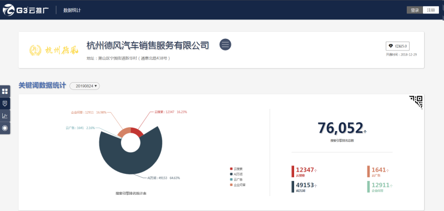Image resolution: width=444 pixels, height=211 pixels.
Task: Toggle AI万词 series in chart legend
Action: pos(236,174)
